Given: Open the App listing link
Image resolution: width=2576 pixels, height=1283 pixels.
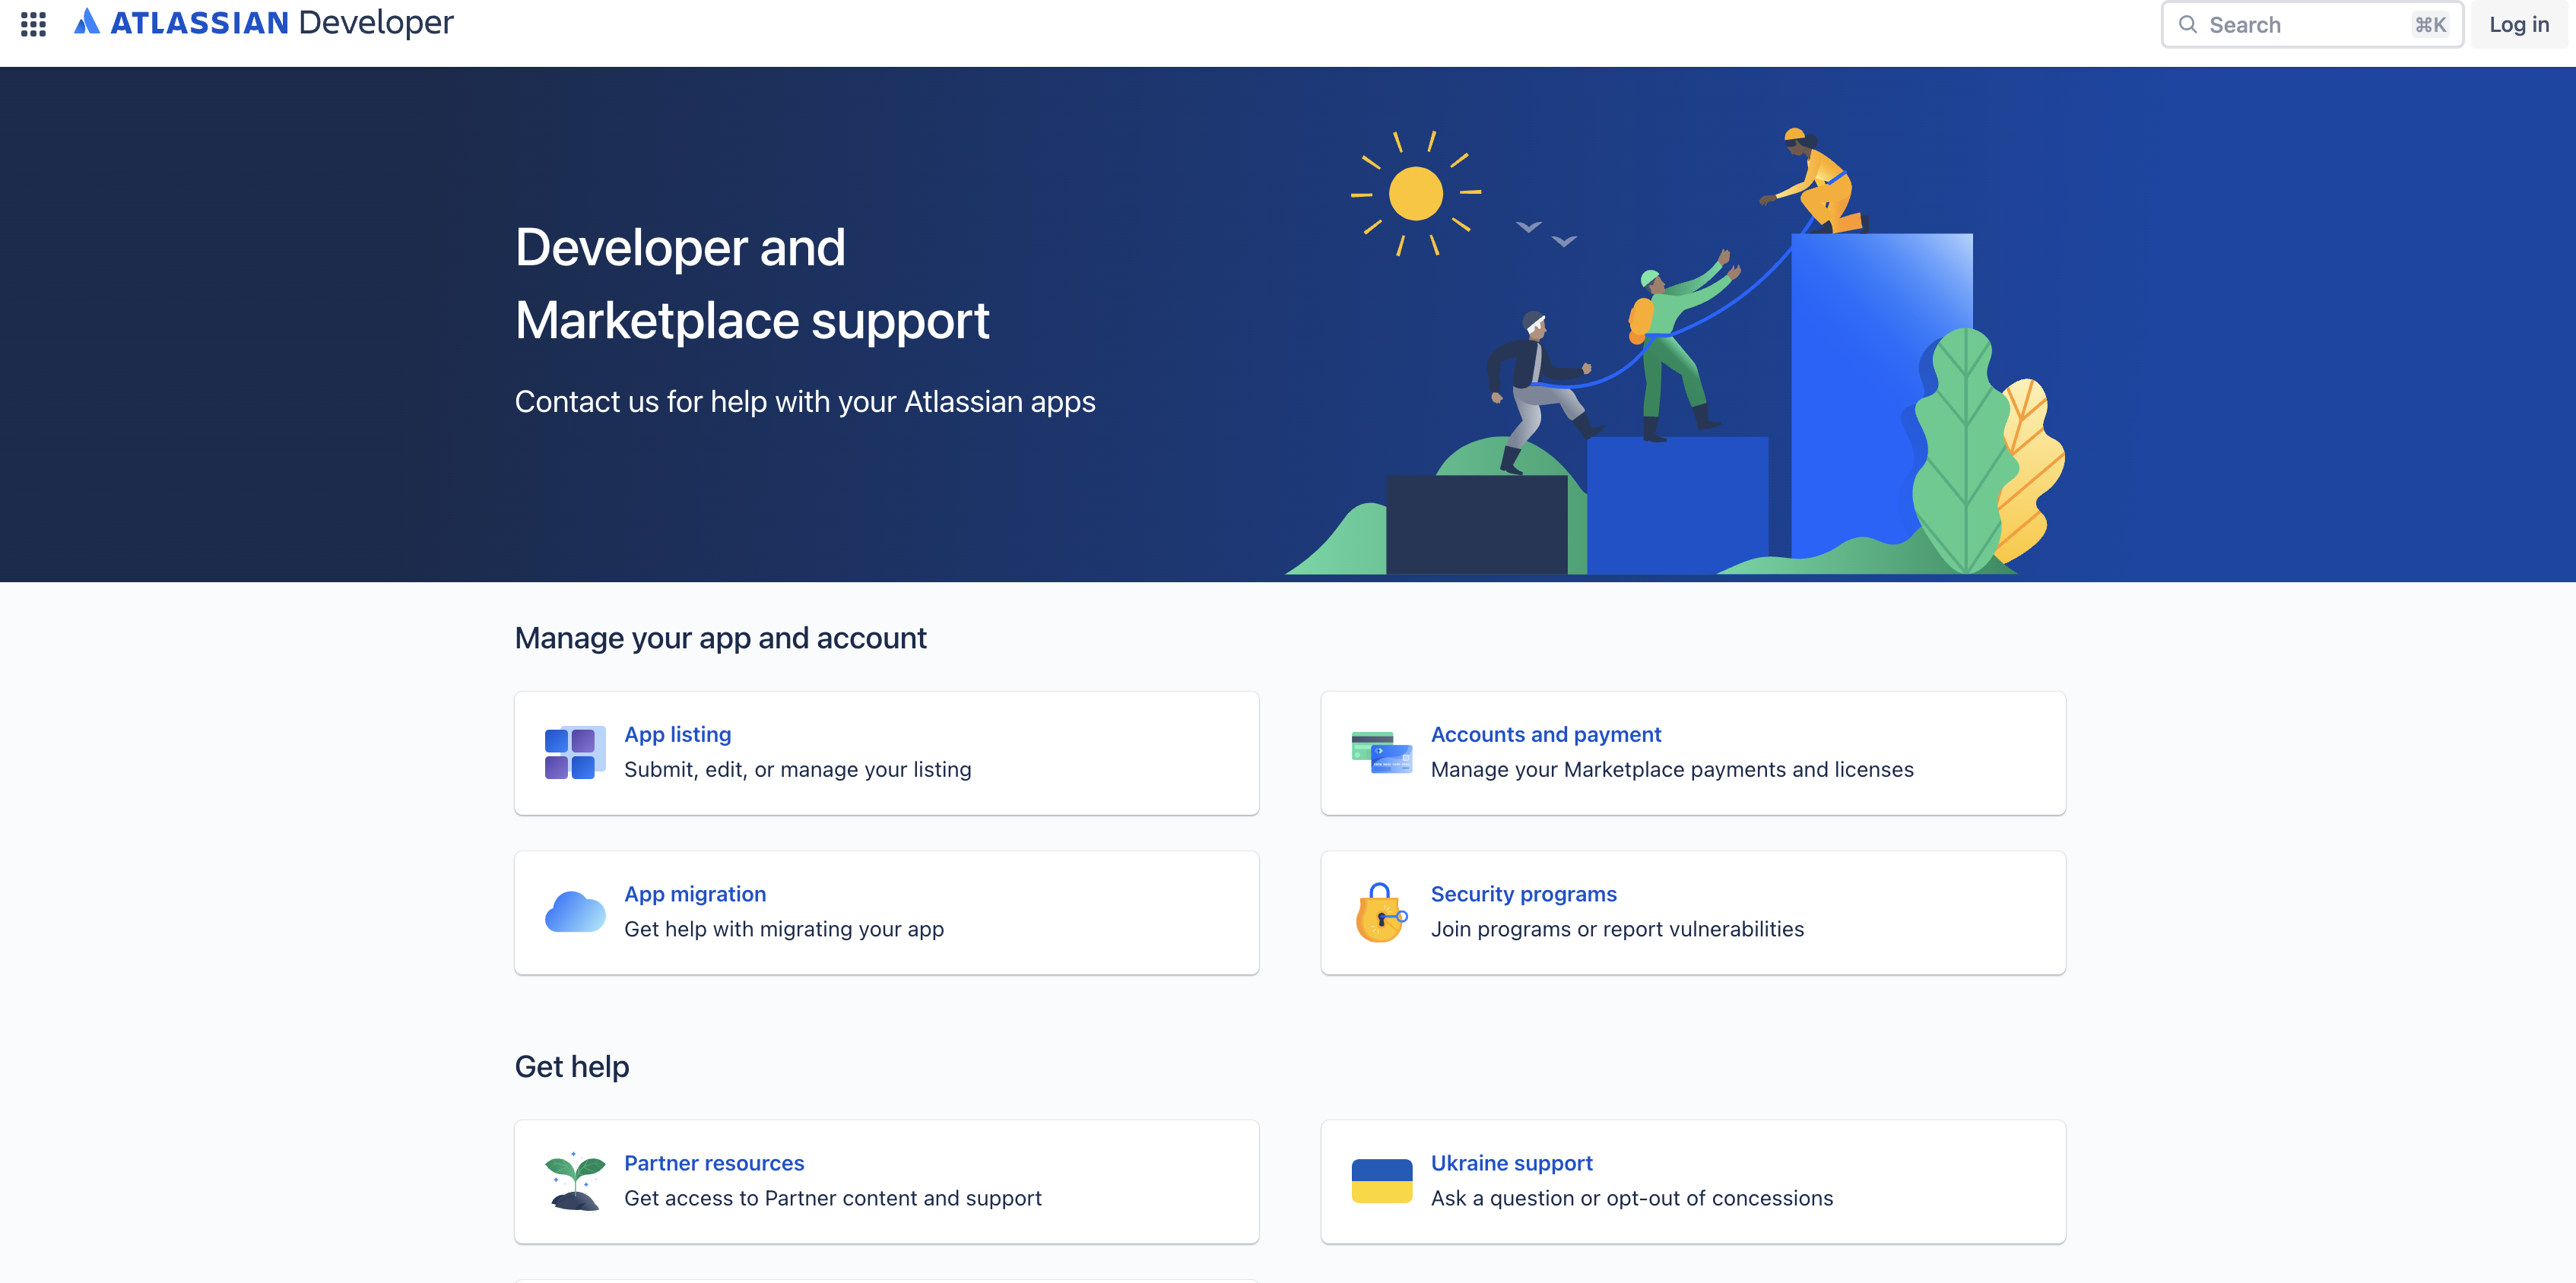Looking at the screenshot, I should 677,734.
